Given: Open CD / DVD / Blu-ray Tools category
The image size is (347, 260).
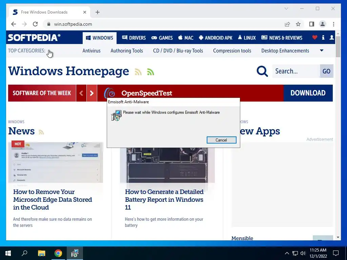Looking at the screenshot, I should 178,51.
